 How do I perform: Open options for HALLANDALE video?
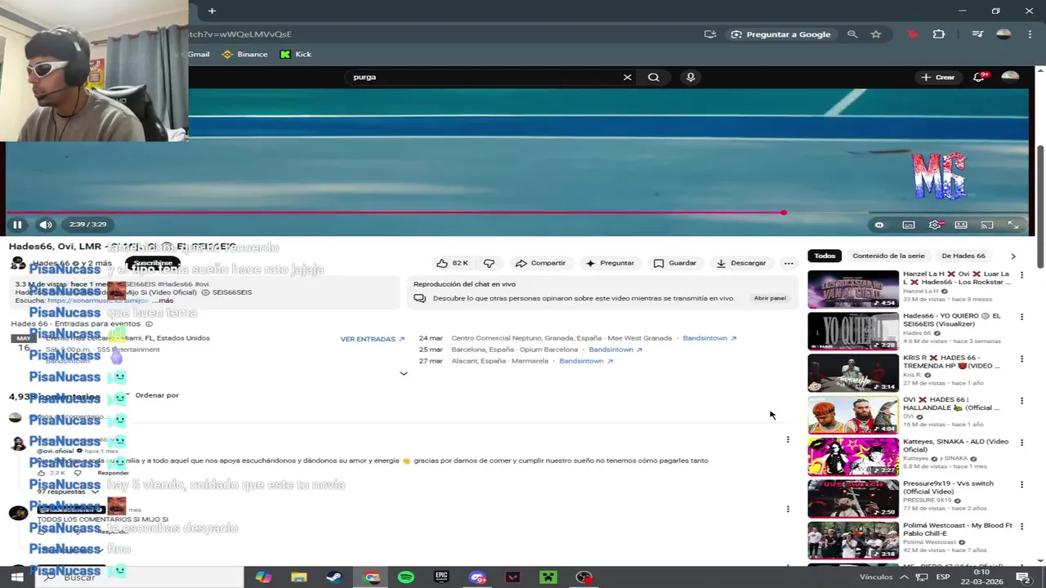(x=1021, y=401)
